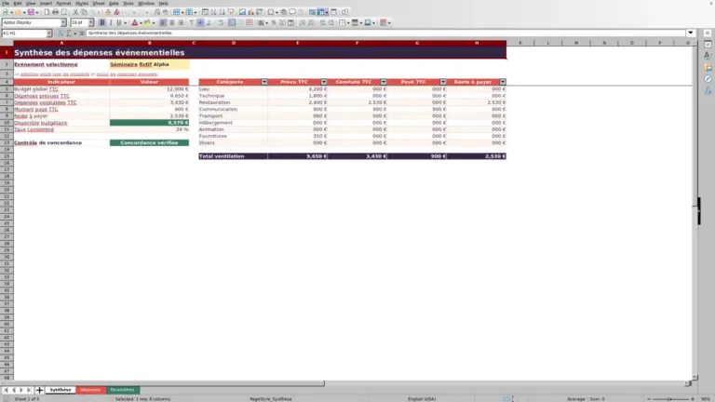Toggle Align Right

181,22
